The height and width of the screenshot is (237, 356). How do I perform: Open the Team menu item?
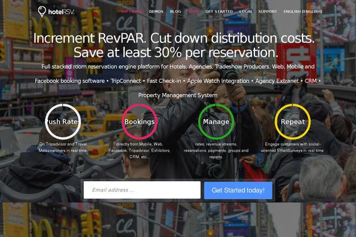point(193,12)
